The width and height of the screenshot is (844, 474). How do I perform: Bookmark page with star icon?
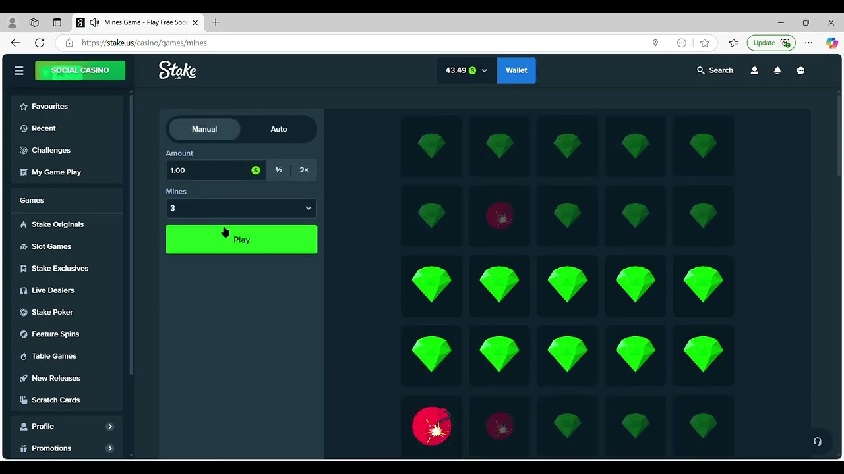705,43
